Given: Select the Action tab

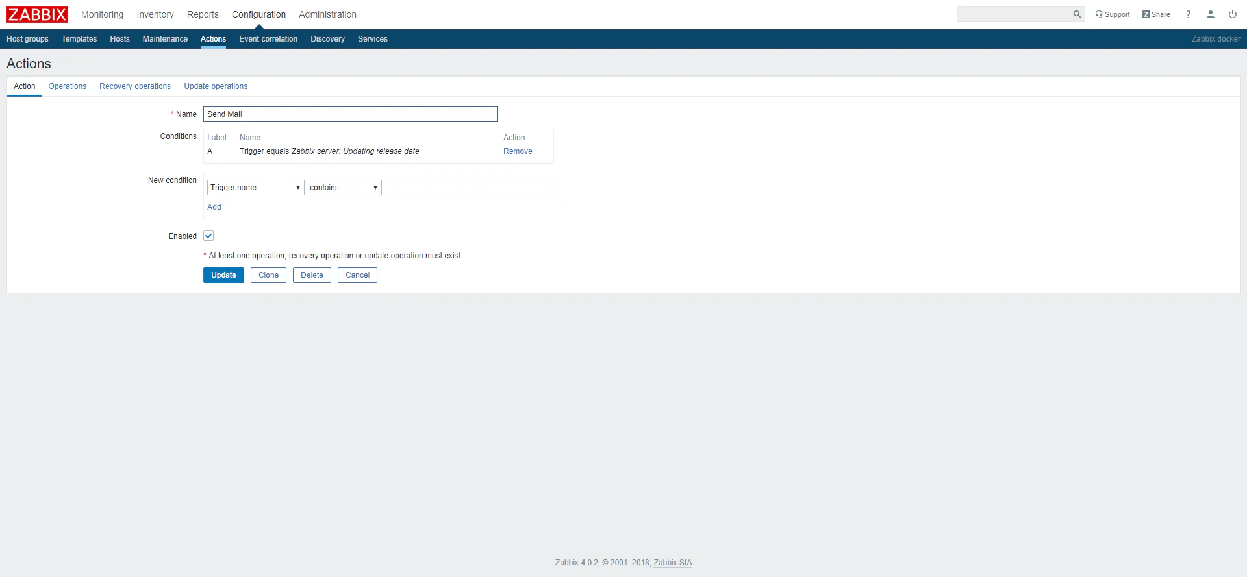Looking at the screenshot, I should point(25,86).
